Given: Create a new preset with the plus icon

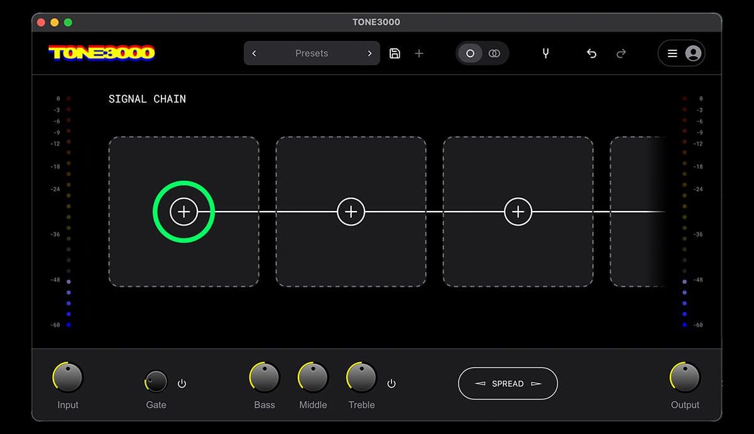Looking at the screenshot, I should pos(419,53).
